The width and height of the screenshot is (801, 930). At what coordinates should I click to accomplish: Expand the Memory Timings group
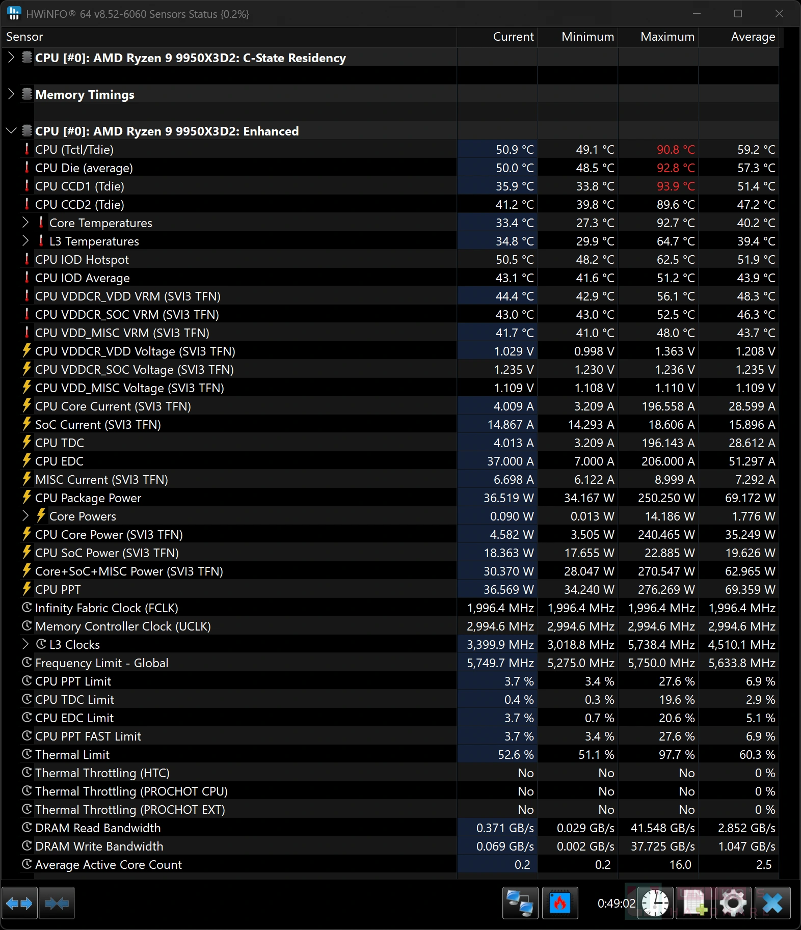11,94
